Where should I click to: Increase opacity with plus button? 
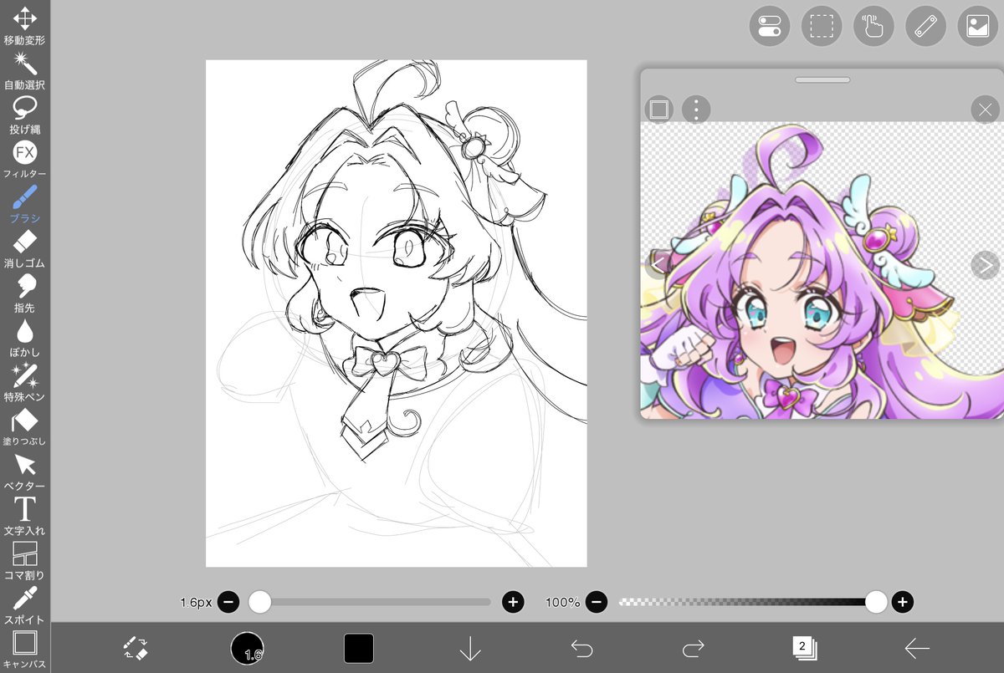pyautogui.click(x=902, y=602)
